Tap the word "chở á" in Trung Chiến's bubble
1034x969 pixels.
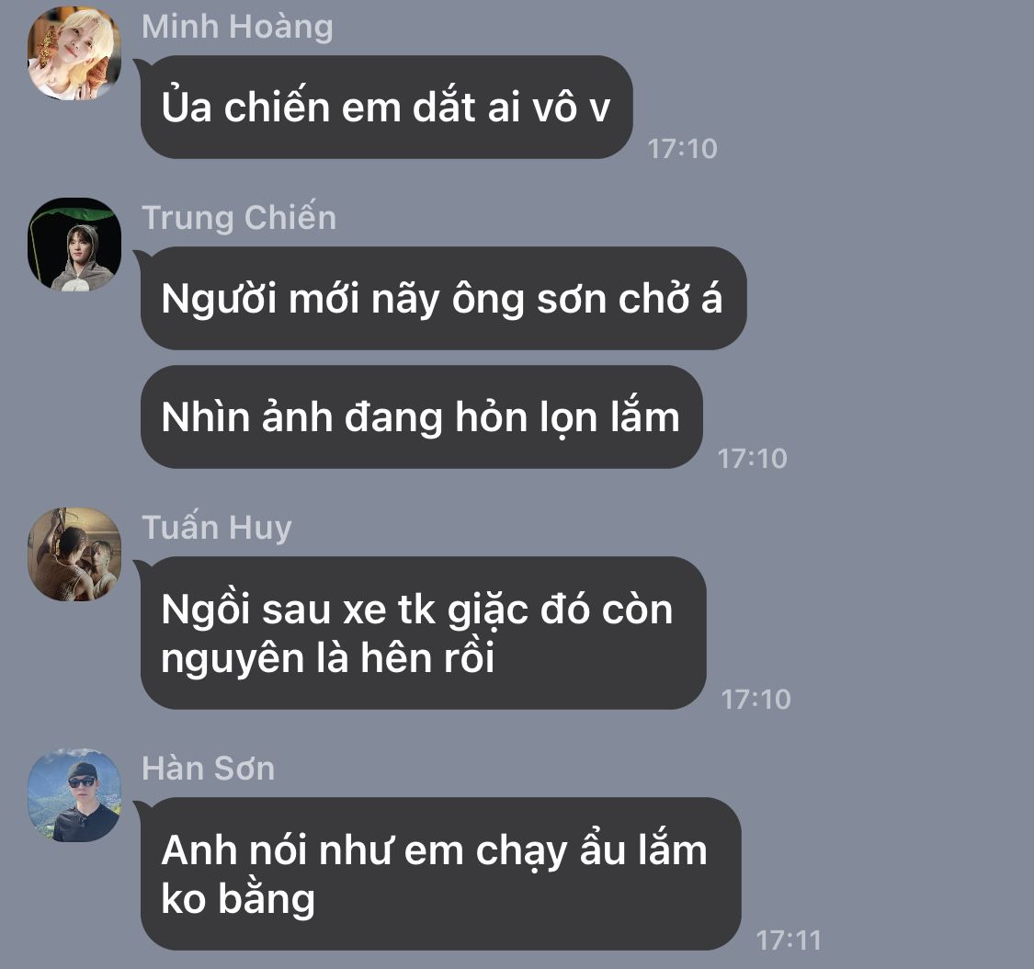pos(670,299)
